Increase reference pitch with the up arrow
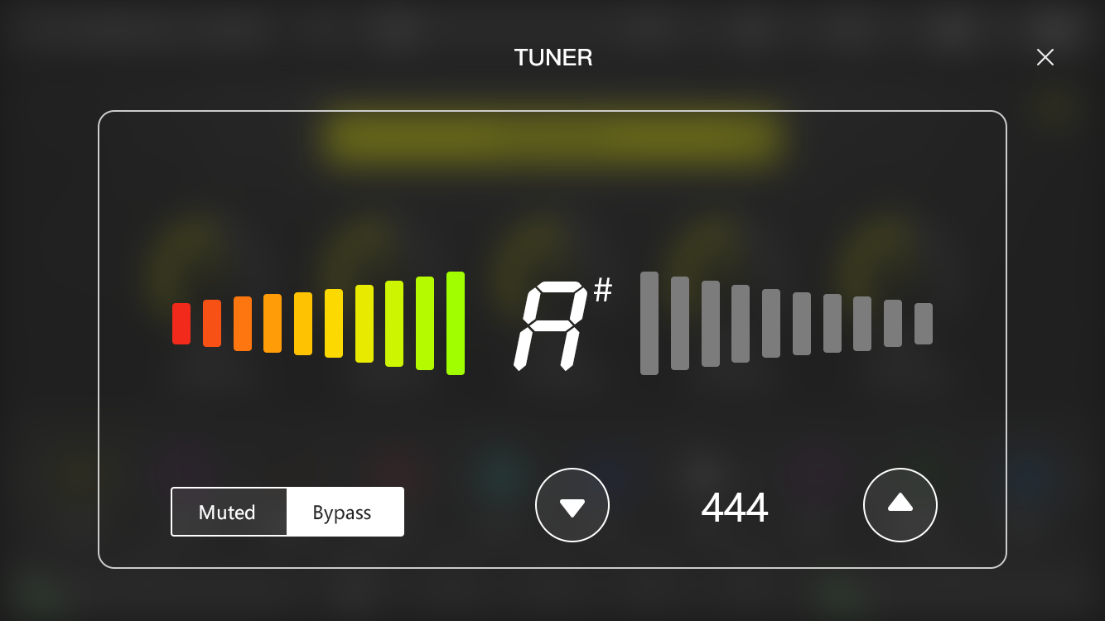The width and height of the screenshot is (1105, 621). click(x=900, y=505)
